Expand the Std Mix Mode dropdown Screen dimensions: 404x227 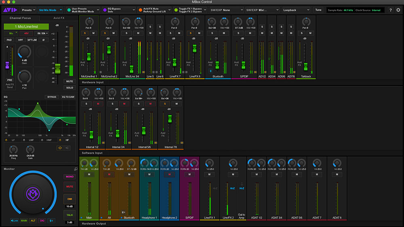point(50,10)
